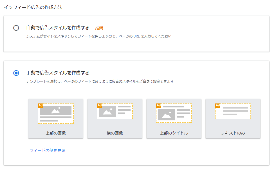Click the 横の画像 caption label

(x=115, y=133)
